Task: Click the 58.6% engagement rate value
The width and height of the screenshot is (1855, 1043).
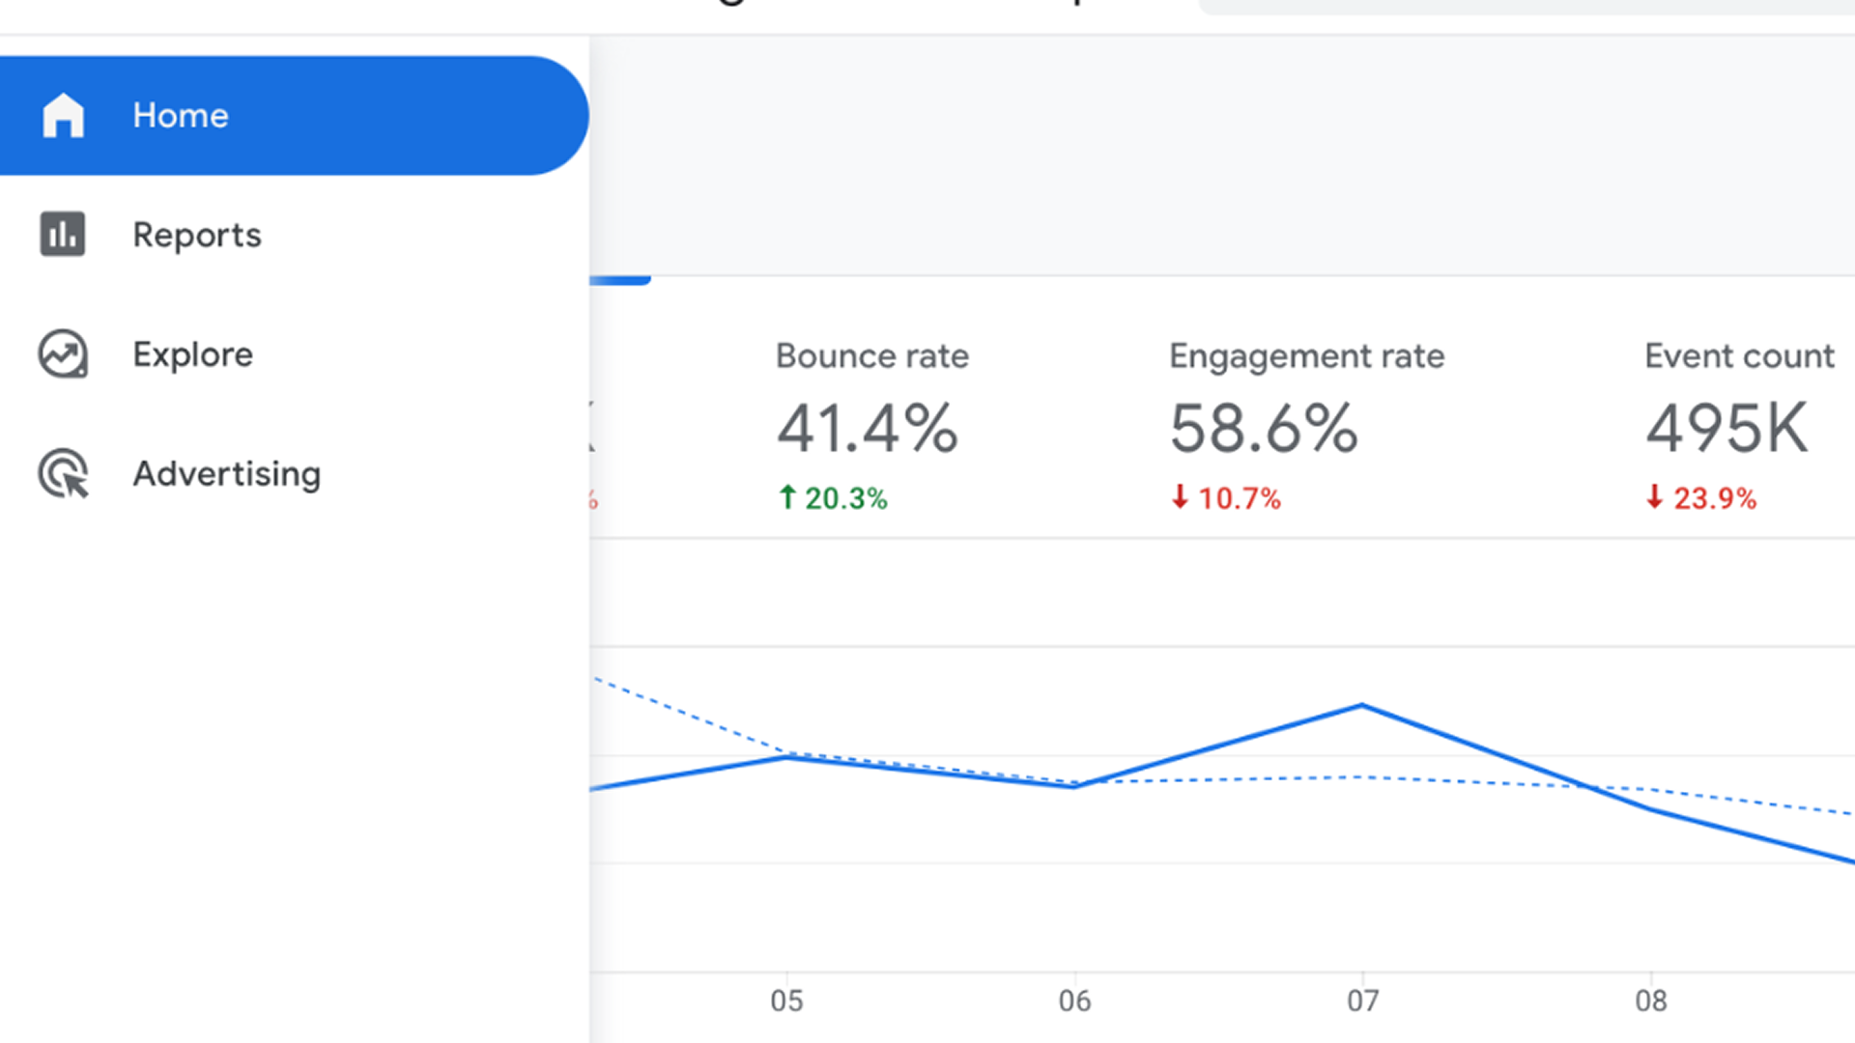Action: click(x=1264, y=428)
